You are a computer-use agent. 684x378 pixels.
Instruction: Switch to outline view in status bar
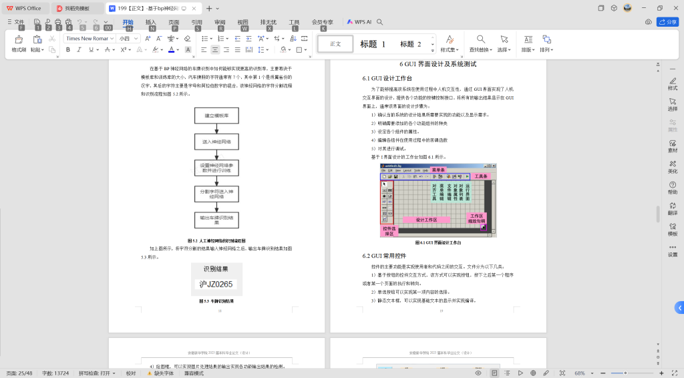tap(507, 373)
